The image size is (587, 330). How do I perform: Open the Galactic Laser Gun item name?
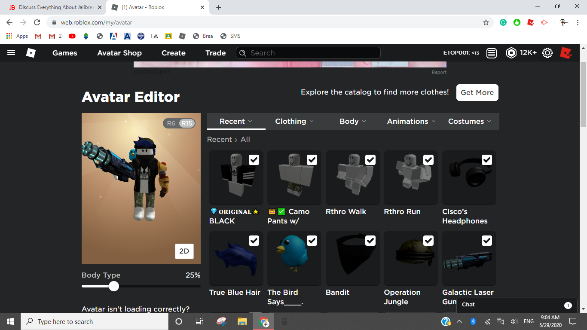tap(468, 297)
